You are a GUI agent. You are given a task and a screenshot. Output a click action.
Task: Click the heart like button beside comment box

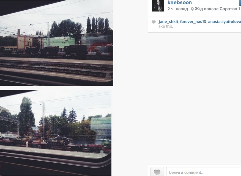pyautogui.click(x=157, y=172)
